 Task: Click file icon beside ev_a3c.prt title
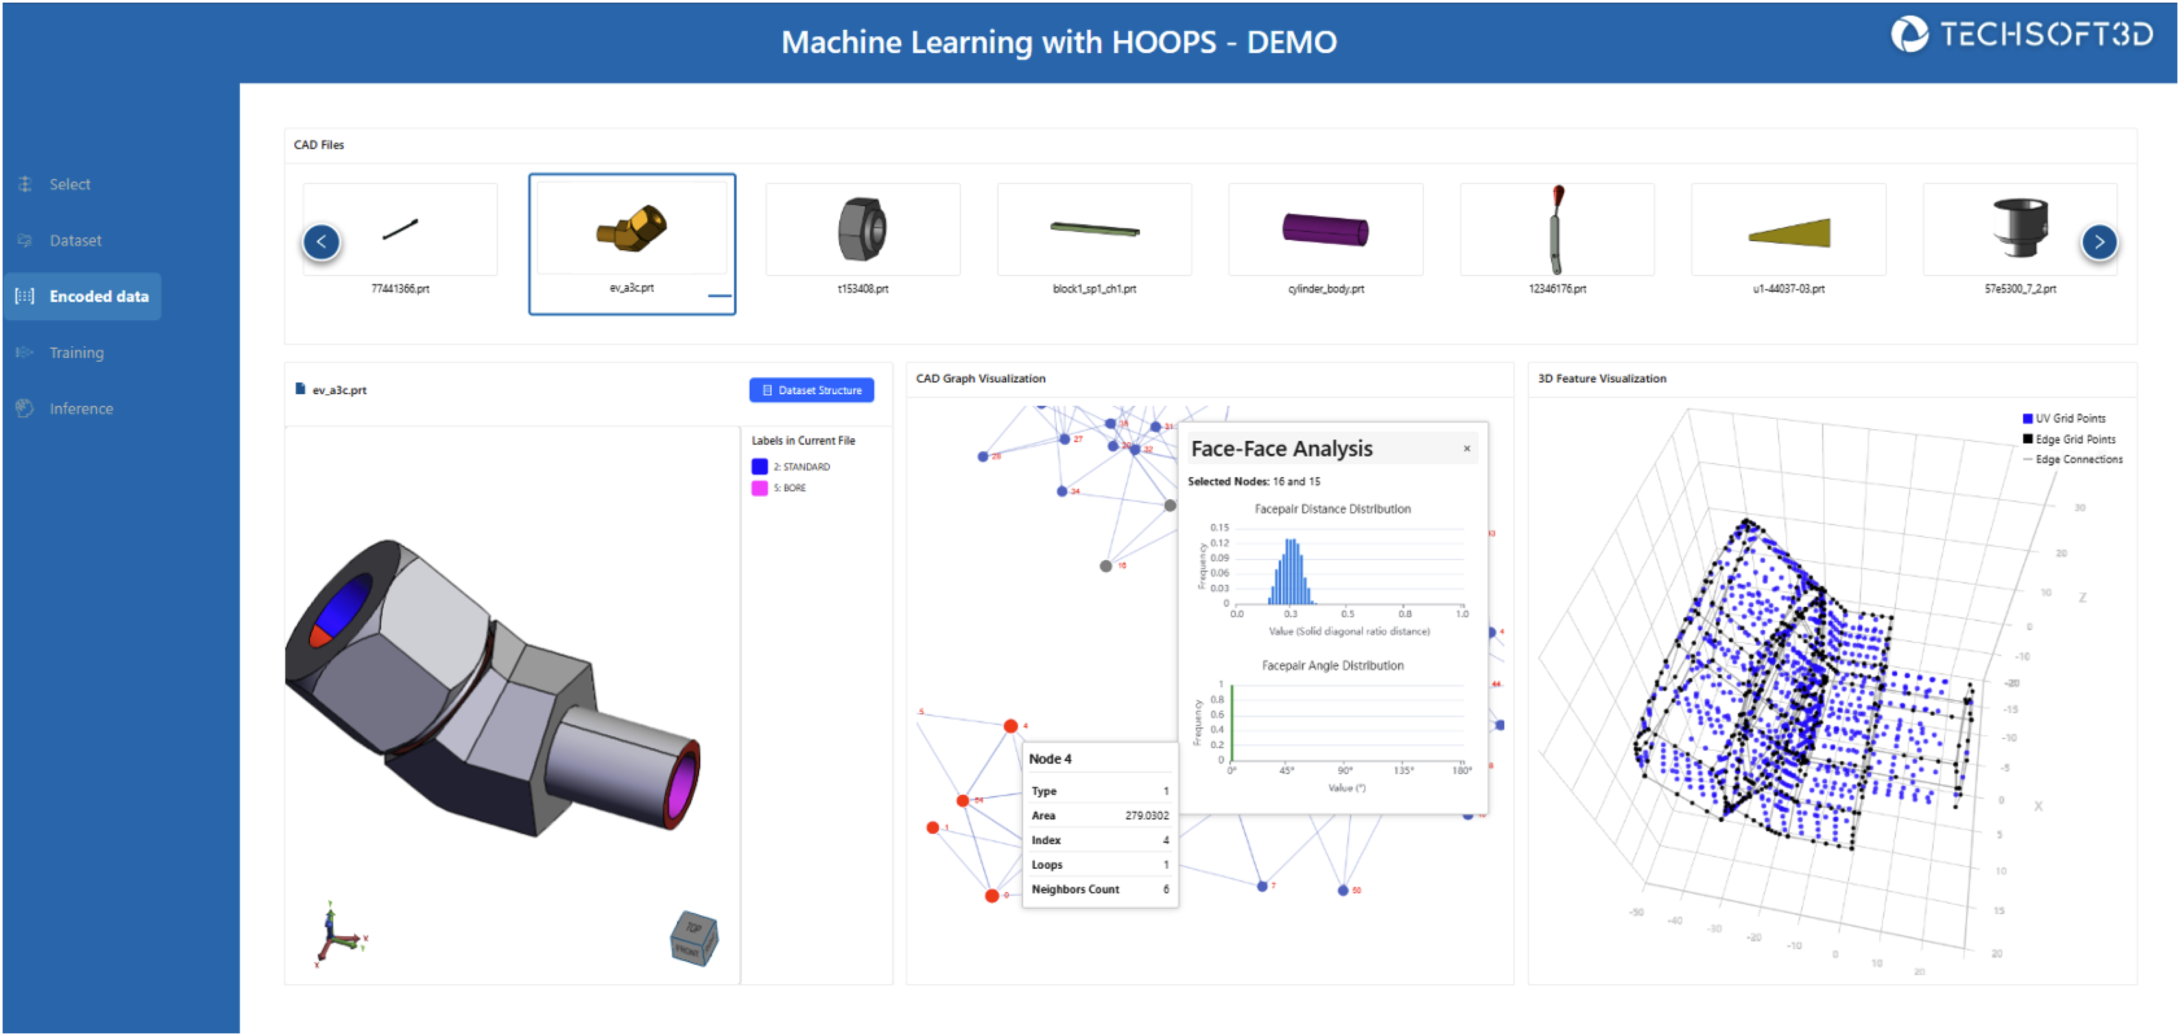pos(300,390)
